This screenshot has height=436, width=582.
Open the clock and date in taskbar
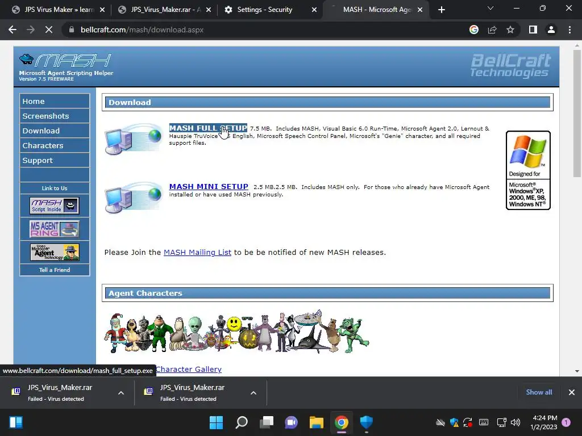pyautogui.click(x=544, y=422)
